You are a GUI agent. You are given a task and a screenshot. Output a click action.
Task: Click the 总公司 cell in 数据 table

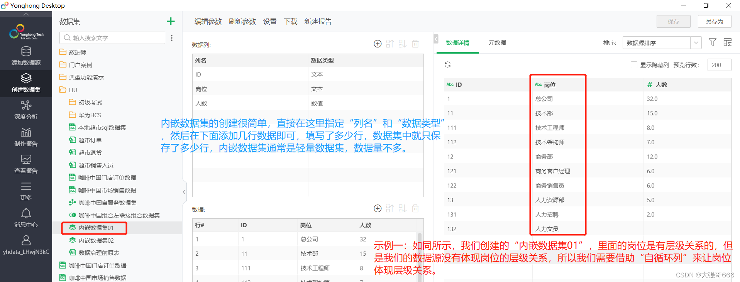309,239
